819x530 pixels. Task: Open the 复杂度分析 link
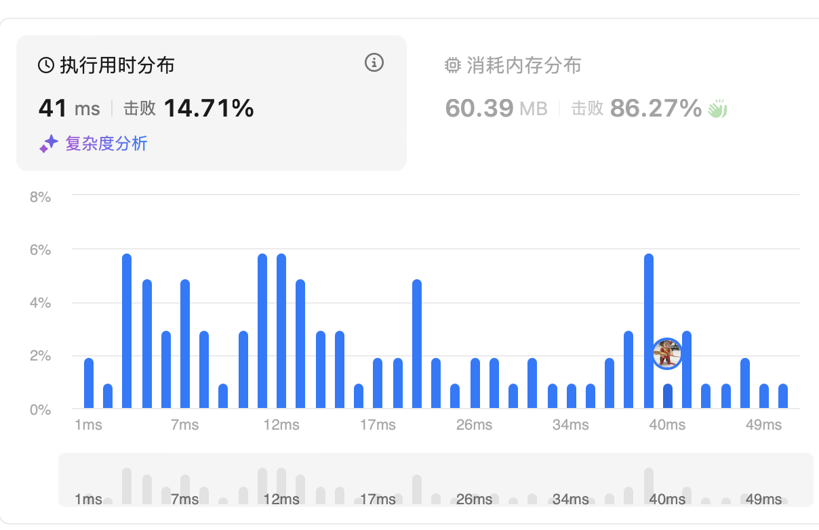point(106,144)
